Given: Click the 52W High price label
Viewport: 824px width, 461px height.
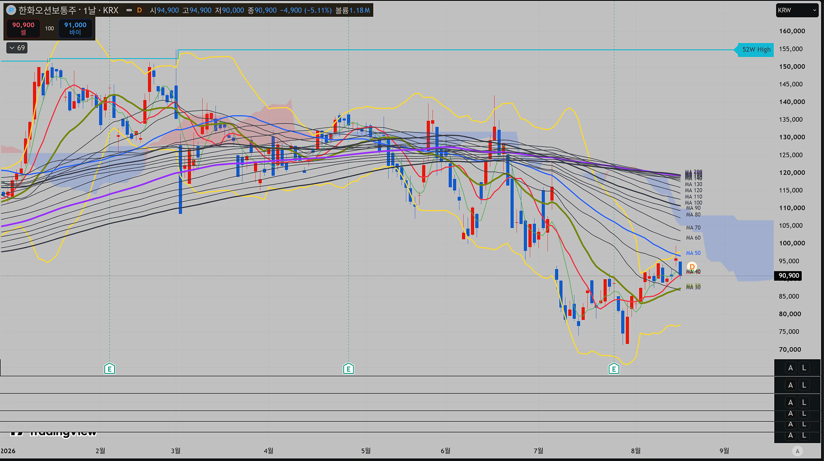Looking at the screenshot, I should (756, 49).
